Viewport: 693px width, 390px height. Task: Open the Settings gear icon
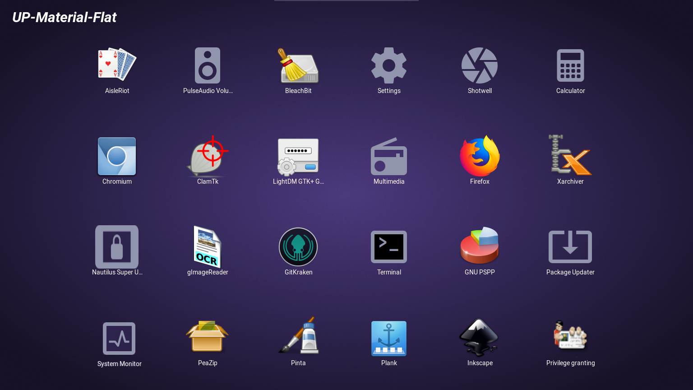point(389,65)
